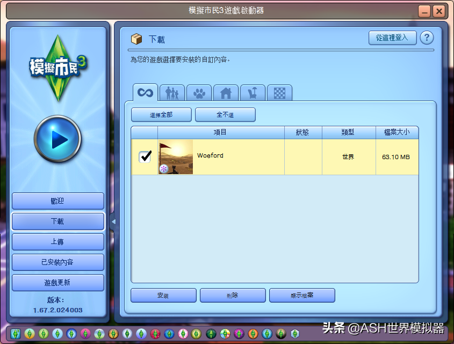Click 全不選 to deselect everything
The height and width of the screenshot is (344, 454).
point(227,114)
